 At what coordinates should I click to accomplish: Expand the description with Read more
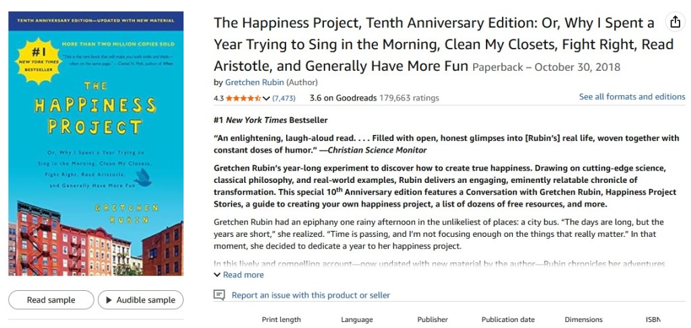click(239, 275)
